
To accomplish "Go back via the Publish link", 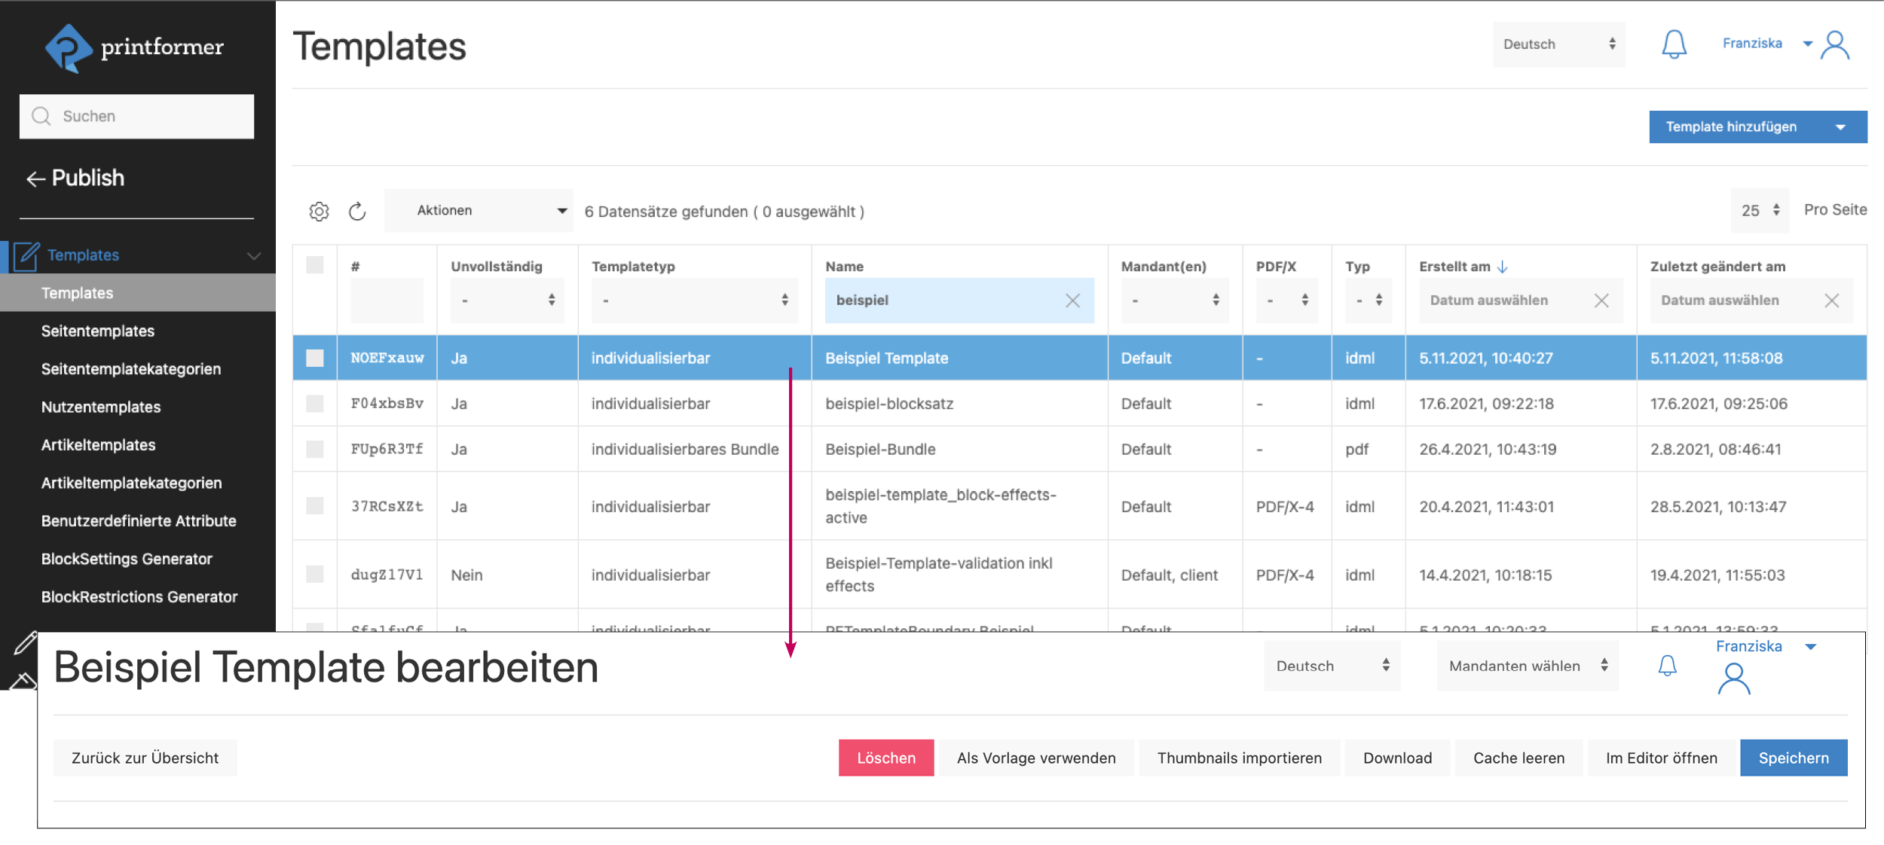I will pyautogui.click(x=76, y=178).
